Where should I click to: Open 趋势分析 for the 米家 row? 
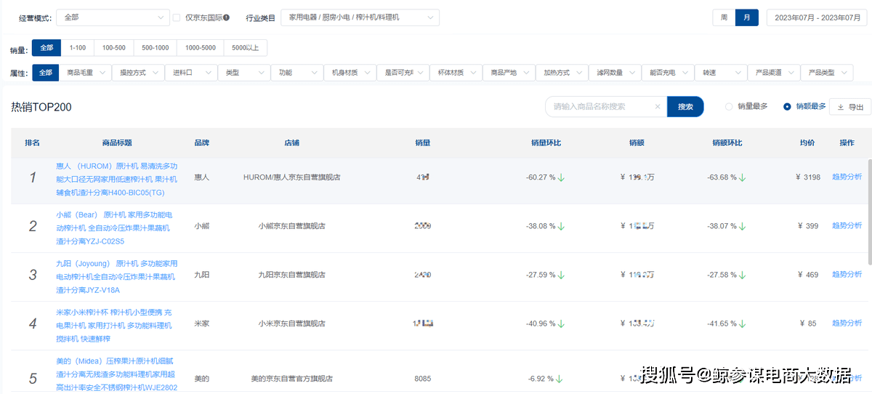pos(847,323)
